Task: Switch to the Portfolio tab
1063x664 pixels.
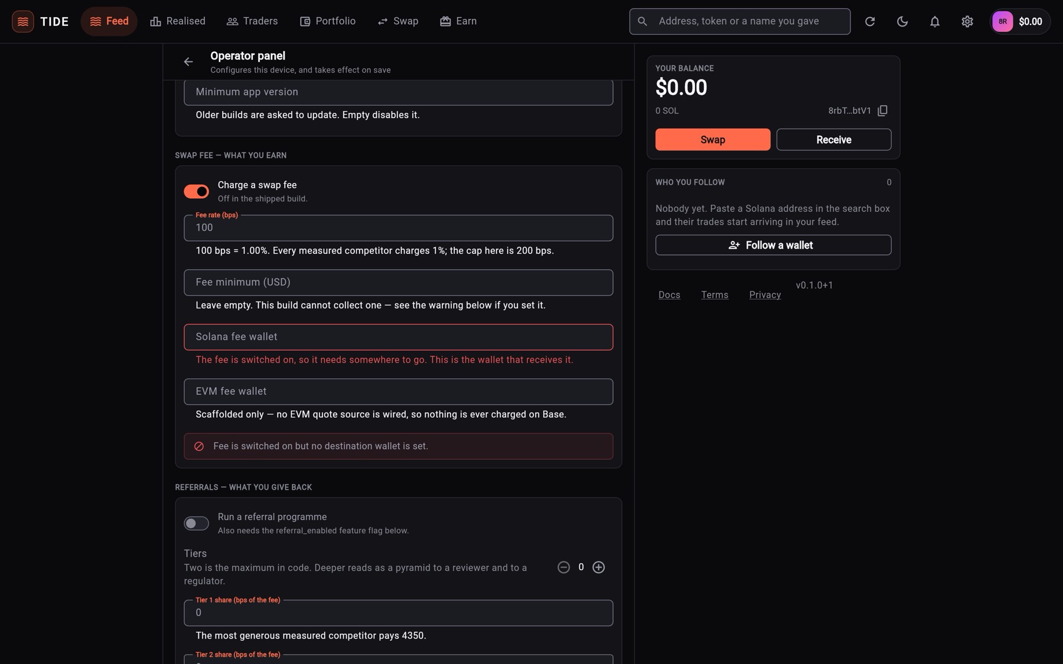Action: 328,21
